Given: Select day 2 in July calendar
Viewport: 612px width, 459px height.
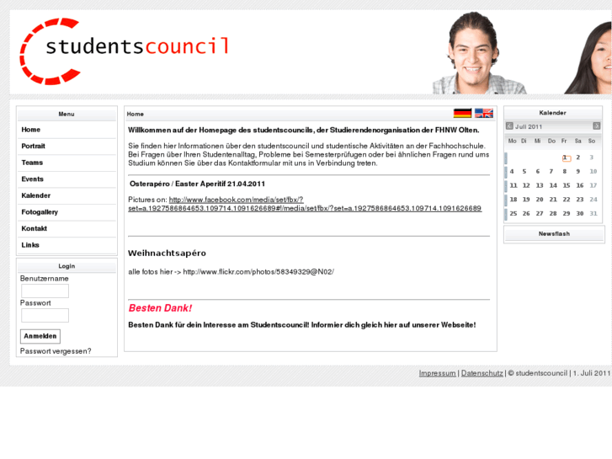Looking at the screenshot, I should pos(578,157).
